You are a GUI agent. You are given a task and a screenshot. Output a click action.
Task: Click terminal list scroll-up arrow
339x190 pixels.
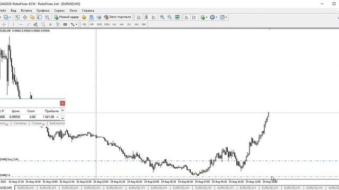click(63, 111)
